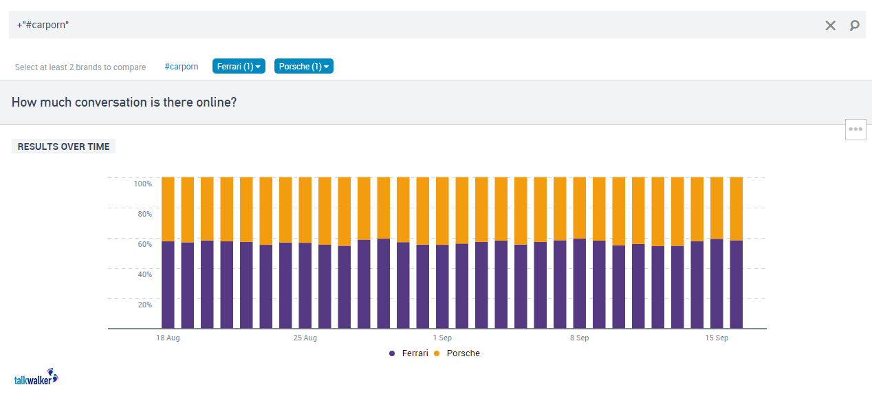The width and height of the screenshot is (872, 394).
Task: Click the 100% y-axis label
Action: pyautogui.click(x=143, y=184)
